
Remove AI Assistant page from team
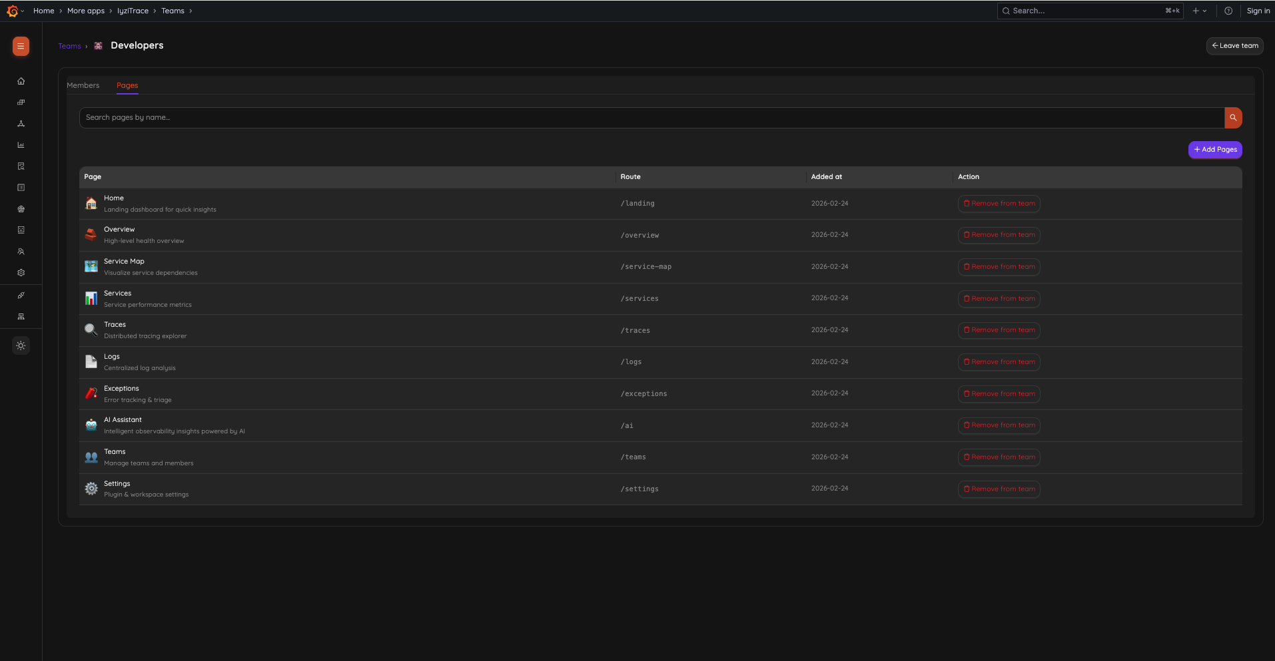pyautogui.click(x=999, y=425)
